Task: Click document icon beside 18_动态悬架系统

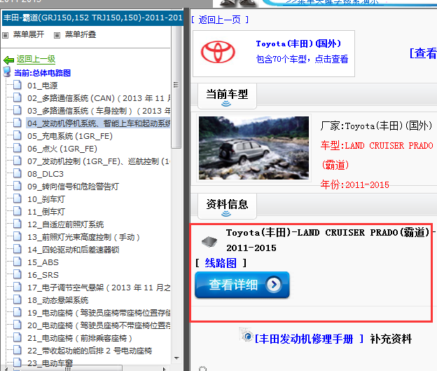Action: (18, 299)
